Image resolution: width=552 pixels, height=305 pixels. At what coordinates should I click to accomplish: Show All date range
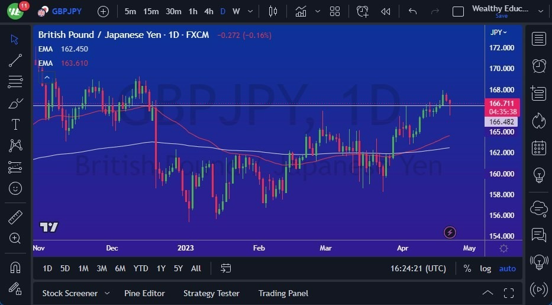click(x=196, y=269)
